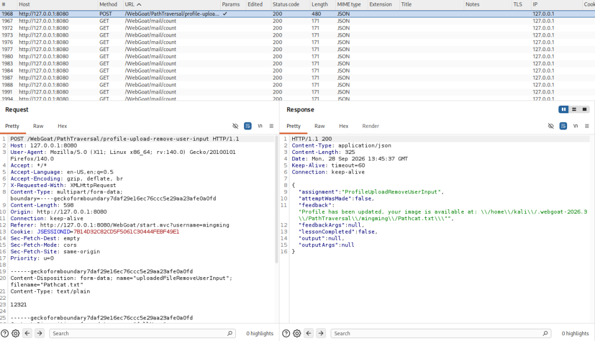Select the Request Pretty tab
The image size is (595, 341).
pos(12,126)
